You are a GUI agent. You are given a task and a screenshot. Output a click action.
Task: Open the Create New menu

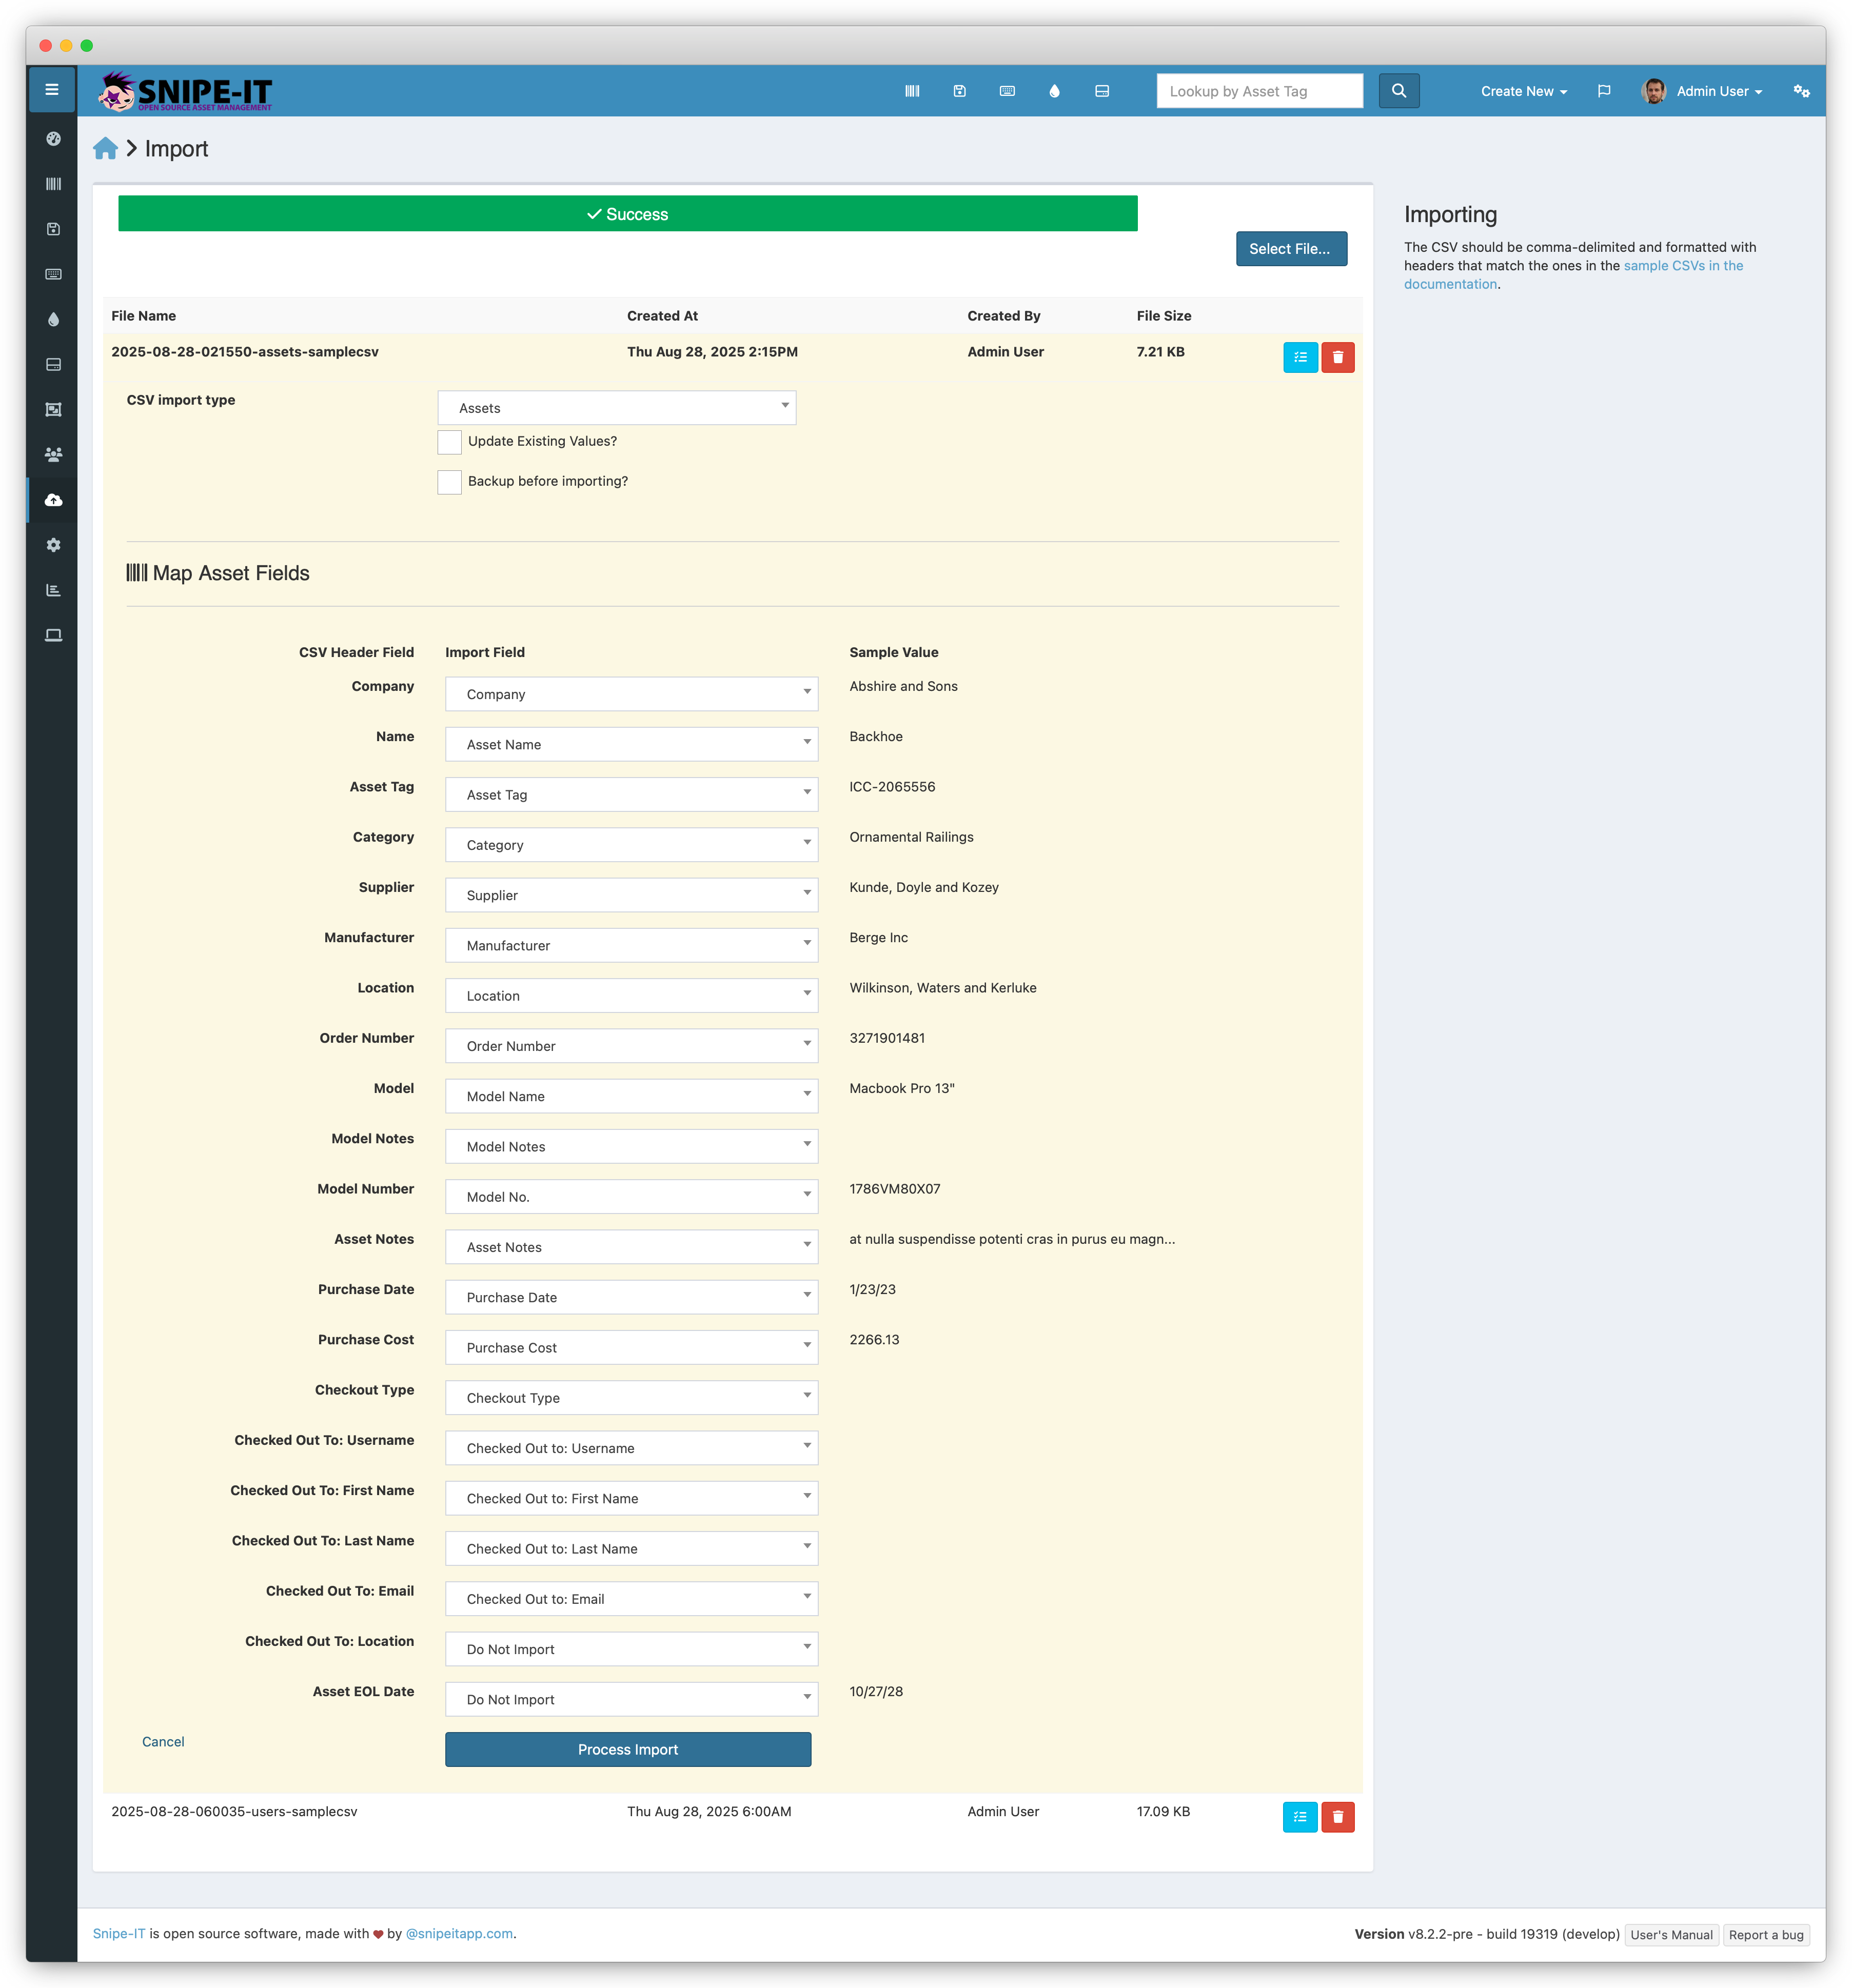[x=1523, y=91]
